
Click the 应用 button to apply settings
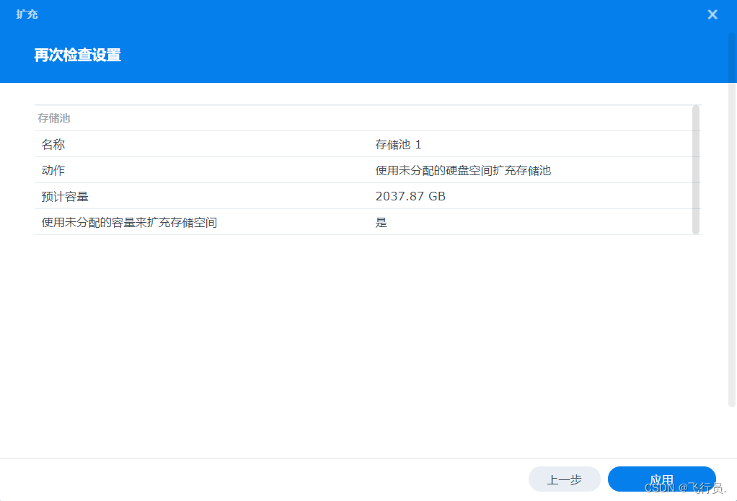[661, 479]
